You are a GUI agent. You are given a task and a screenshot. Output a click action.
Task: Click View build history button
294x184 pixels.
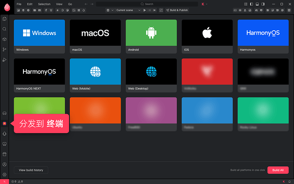click(31, 170)
